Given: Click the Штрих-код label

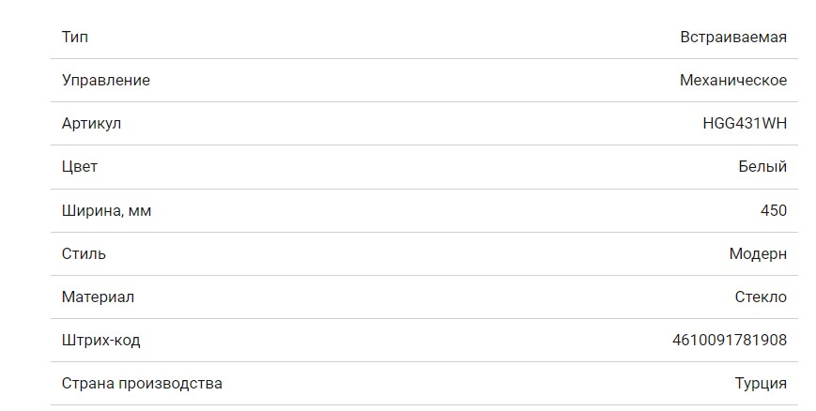Looking at the screenshot, I should click(x=100, y=340).
